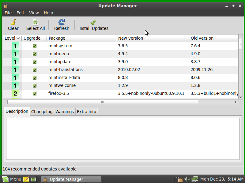
Task: Click the horizontal scrollbar thumb
Action: [x=103, y=102]
